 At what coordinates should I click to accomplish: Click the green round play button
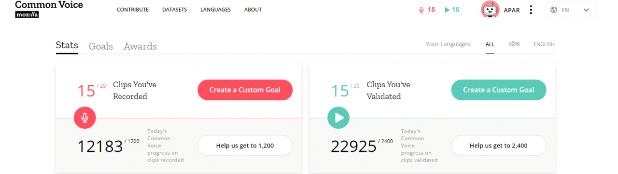(338, 118)
